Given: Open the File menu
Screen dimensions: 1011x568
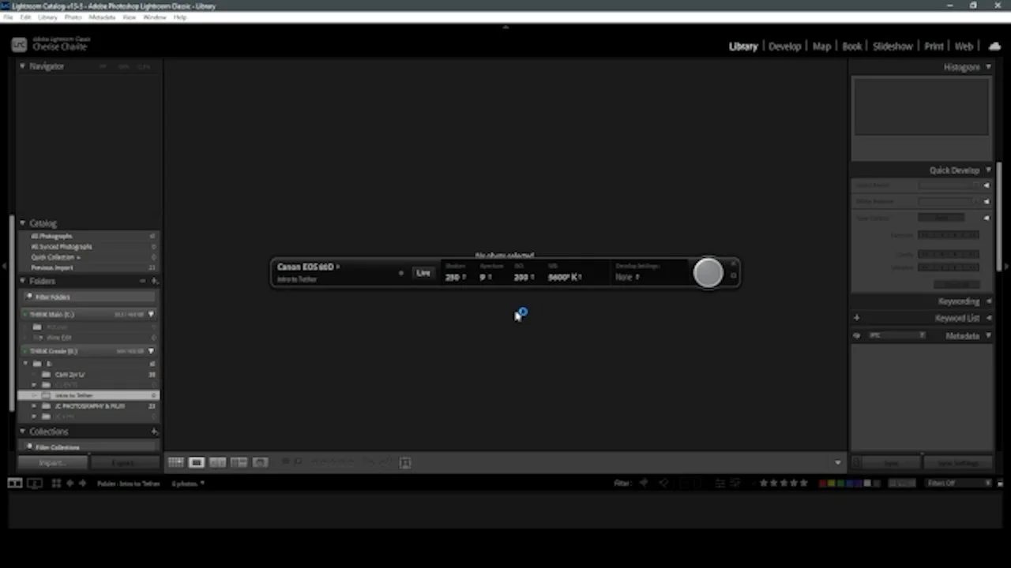Looking at the screenshot, I should point(8,17).
